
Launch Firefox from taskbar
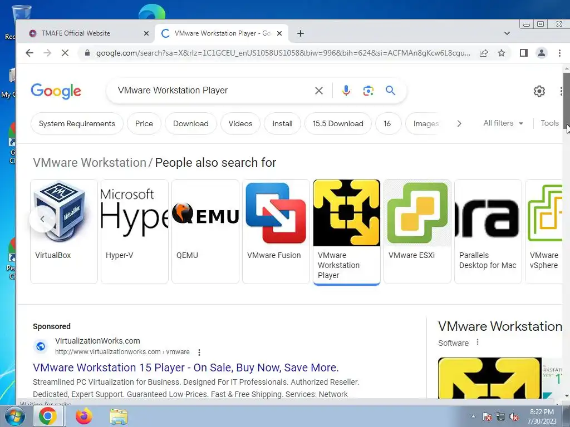[83, 416]
